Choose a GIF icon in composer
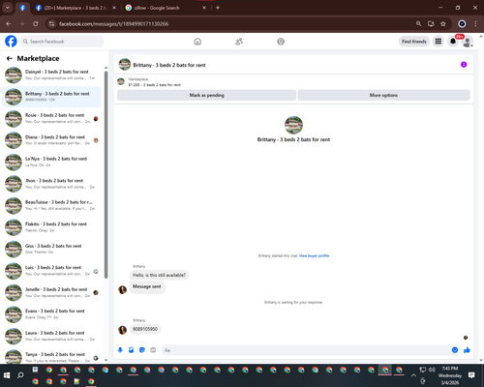Viewport: 484px width, 387px height. (x=153, y=350)
